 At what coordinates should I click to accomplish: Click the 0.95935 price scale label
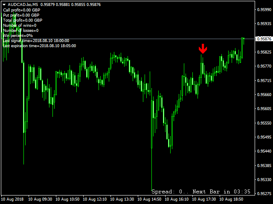point(264,24)
